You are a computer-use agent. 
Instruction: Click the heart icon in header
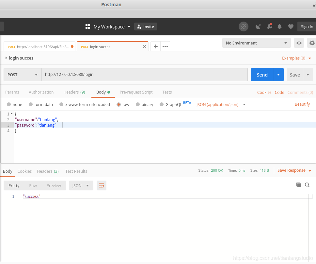tap(291, 26)
